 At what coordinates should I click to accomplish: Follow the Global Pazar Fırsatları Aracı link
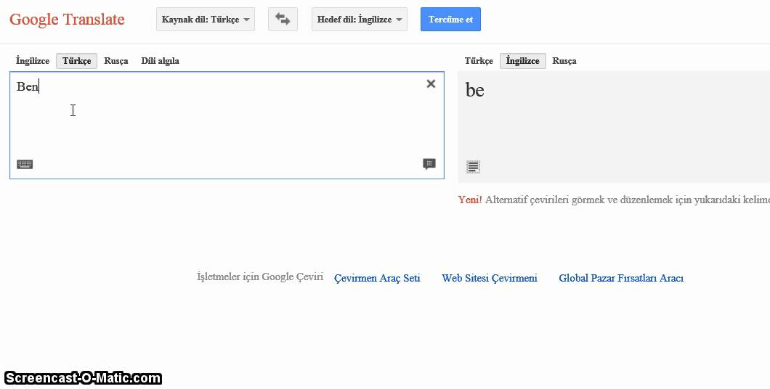tap(621, 278)
